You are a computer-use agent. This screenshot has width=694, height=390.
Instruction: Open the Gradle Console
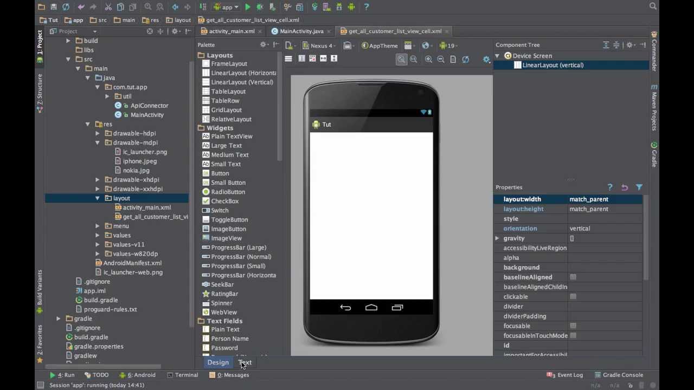point(618,375)
